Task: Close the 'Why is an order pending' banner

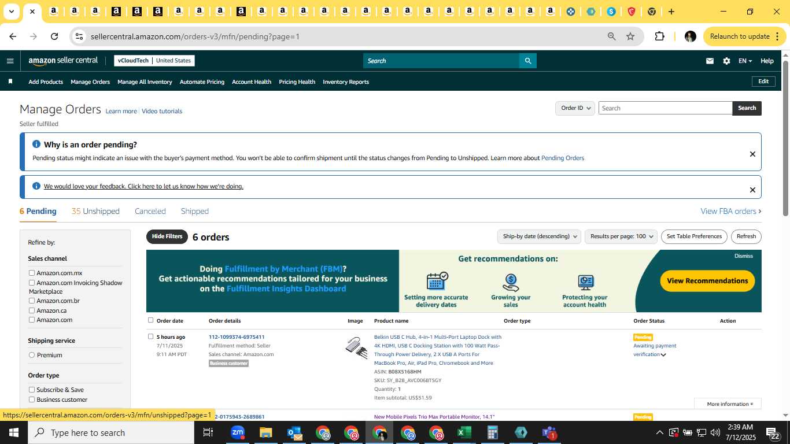Action: (x=752, y=154)
